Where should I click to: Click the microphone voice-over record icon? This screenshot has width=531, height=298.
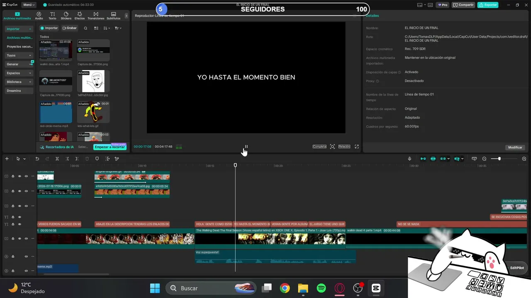pyautogui.click(x=409, y=159)
